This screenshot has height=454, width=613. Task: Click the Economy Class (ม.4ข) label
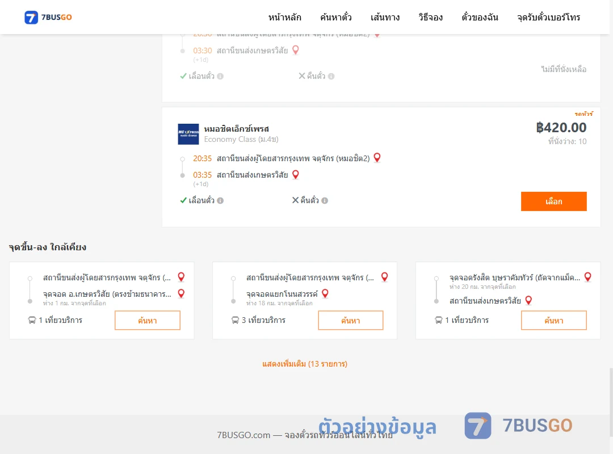[x=241, y=139]
